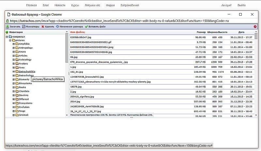Open the Аккаунт link
The height and width of the screenshot is (151, 261).
(226, 5)
